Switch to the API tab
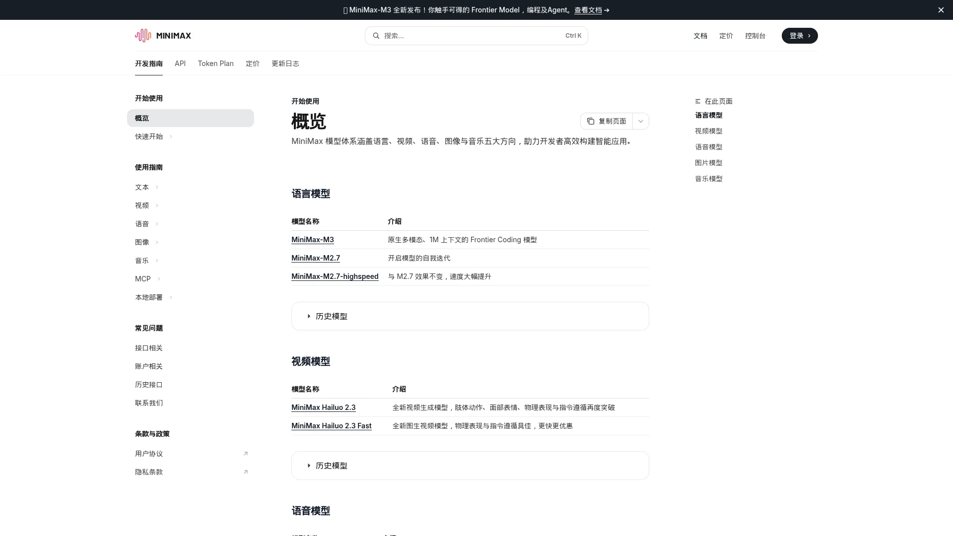 point(180,64)
